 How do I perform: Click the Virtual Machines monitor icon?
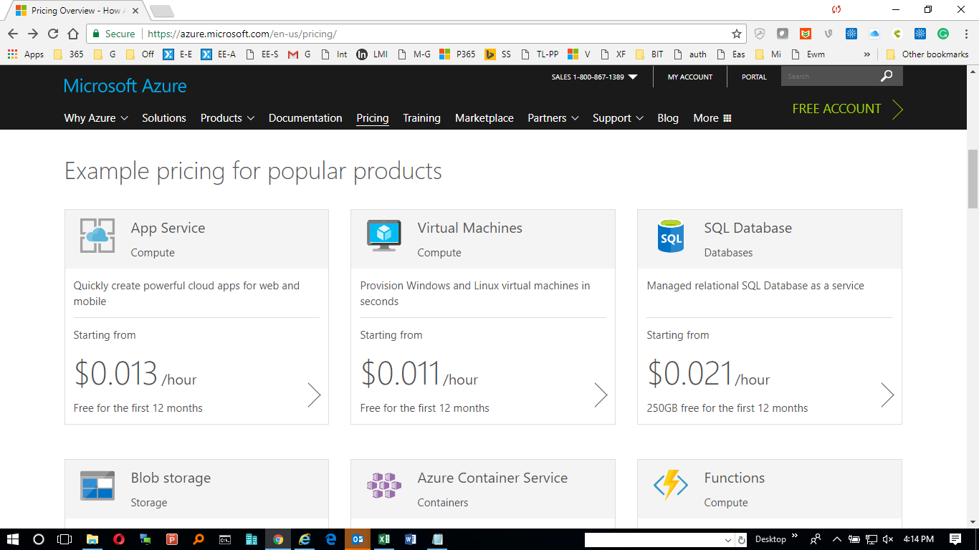[x=384, y=235]
